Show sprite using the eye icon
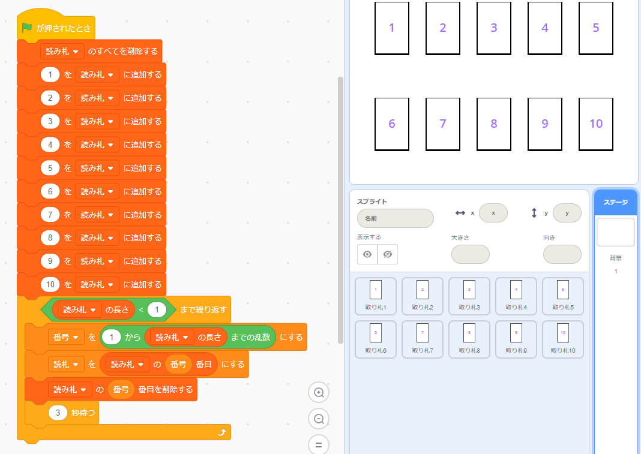This screenshot has width=641, height=454. tap(367, 254)
